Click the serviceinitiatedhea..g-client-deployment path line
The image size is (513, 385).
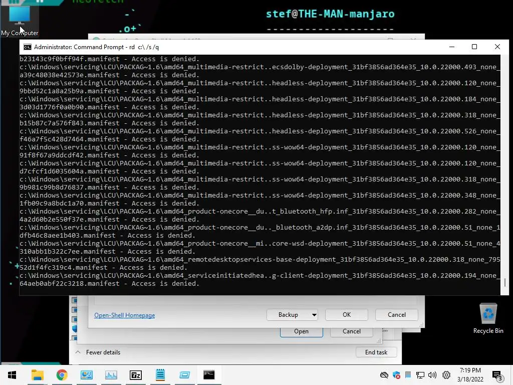(260, 276)
